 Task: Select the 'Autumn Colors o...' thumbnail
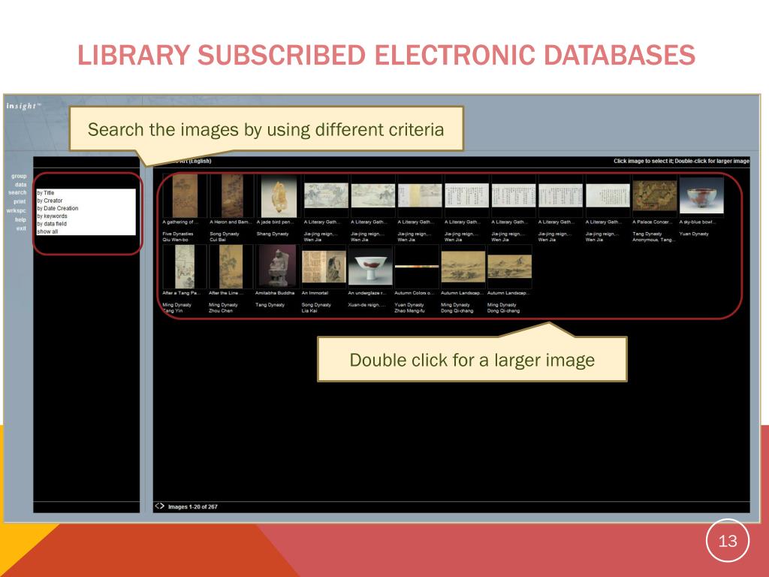click(x=416, y=267)
